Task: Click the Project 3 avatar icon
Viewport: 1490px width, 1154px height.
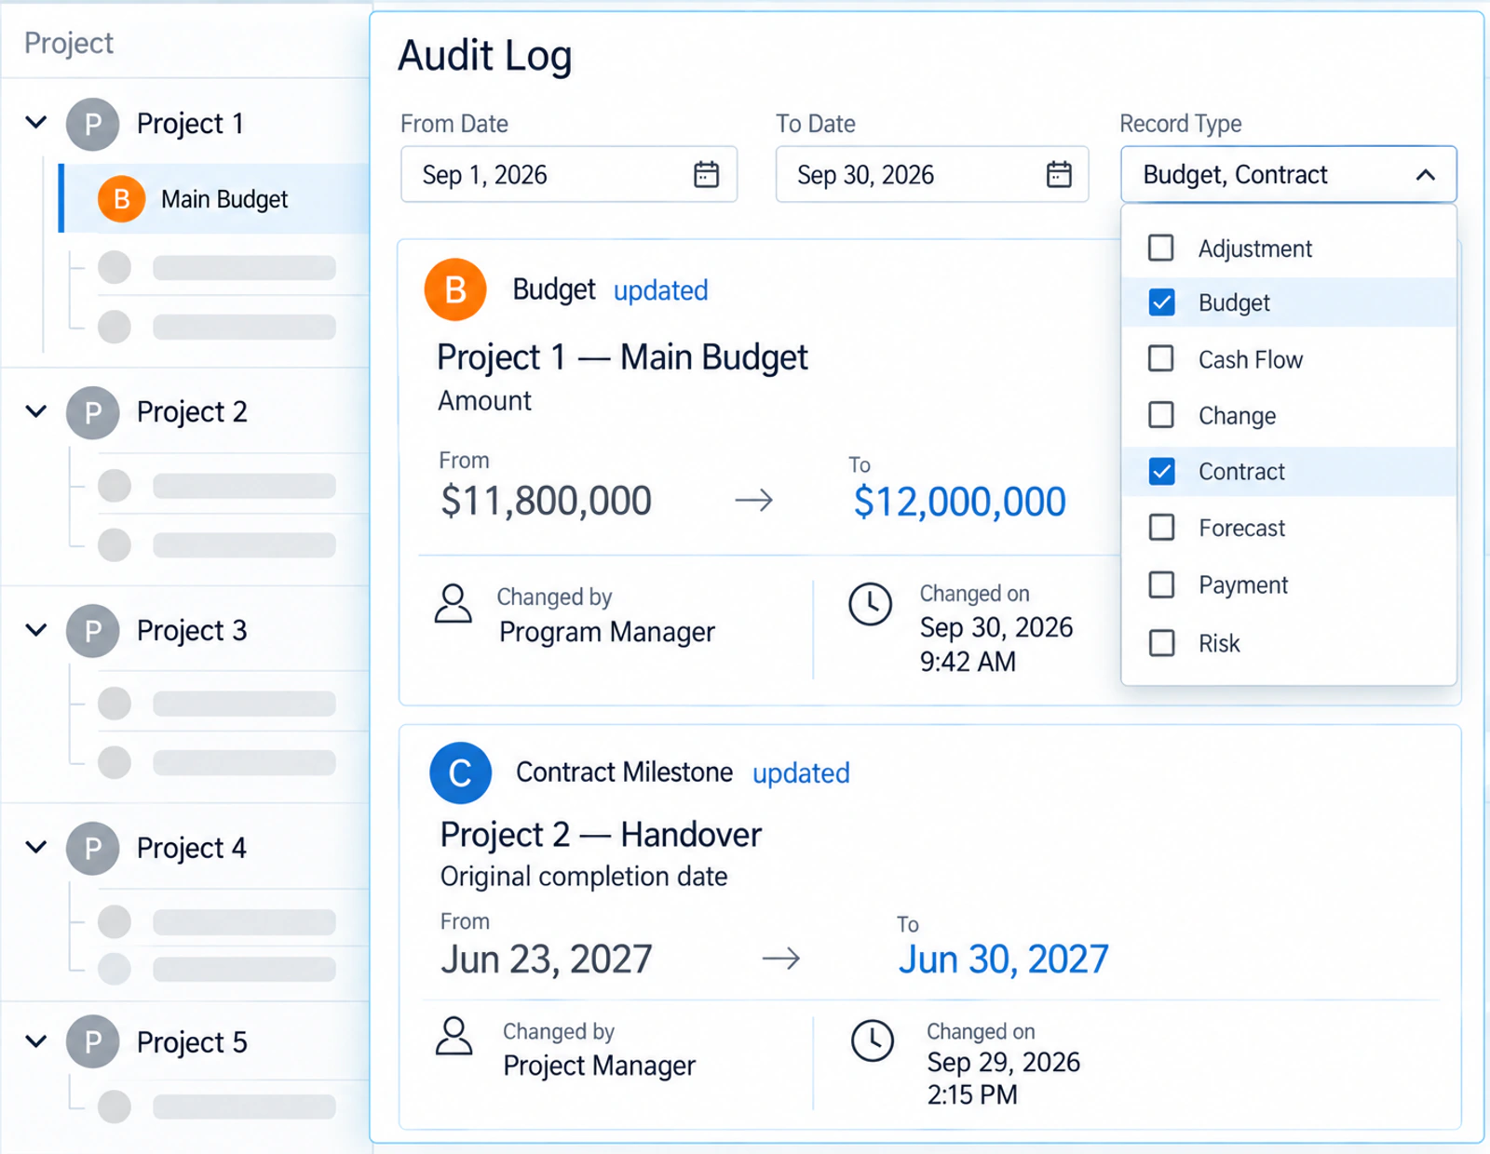Action: (x=92, y=631)
